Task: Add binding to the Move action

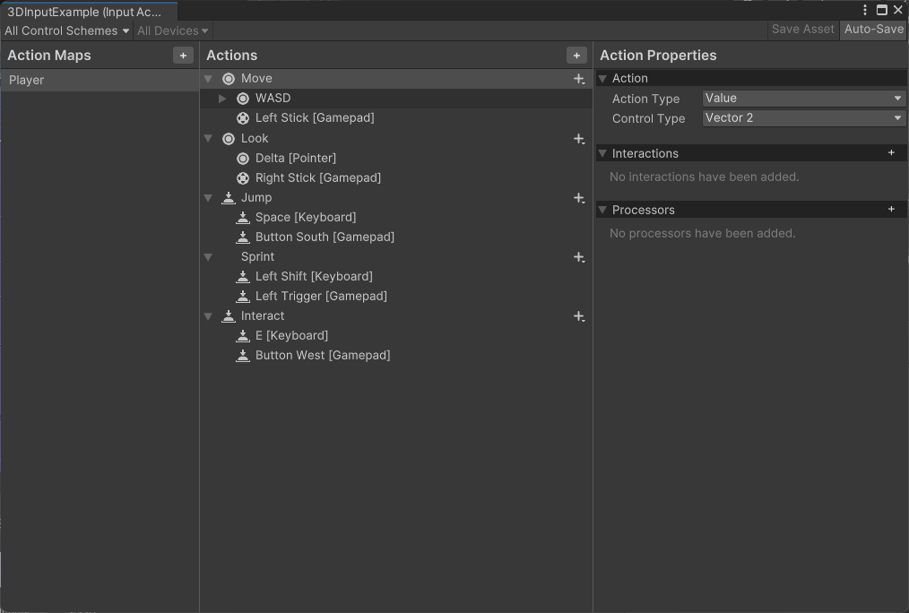Action: tap(579, 79)
